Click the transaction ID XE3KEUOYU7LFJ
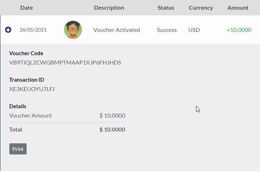260x172 pixels. (32, 89)
